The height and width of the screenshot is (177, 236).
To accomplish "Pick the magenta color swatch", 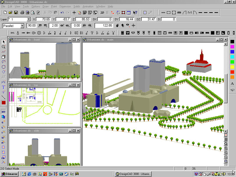I will (232, 47).
